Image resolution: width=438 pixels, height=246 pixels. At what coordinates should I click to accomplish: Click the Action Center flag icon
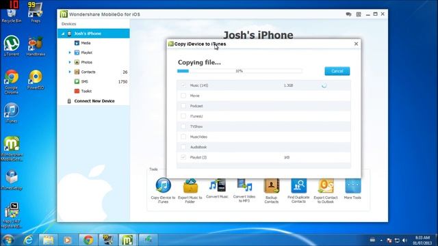click(x=389, y=240)
